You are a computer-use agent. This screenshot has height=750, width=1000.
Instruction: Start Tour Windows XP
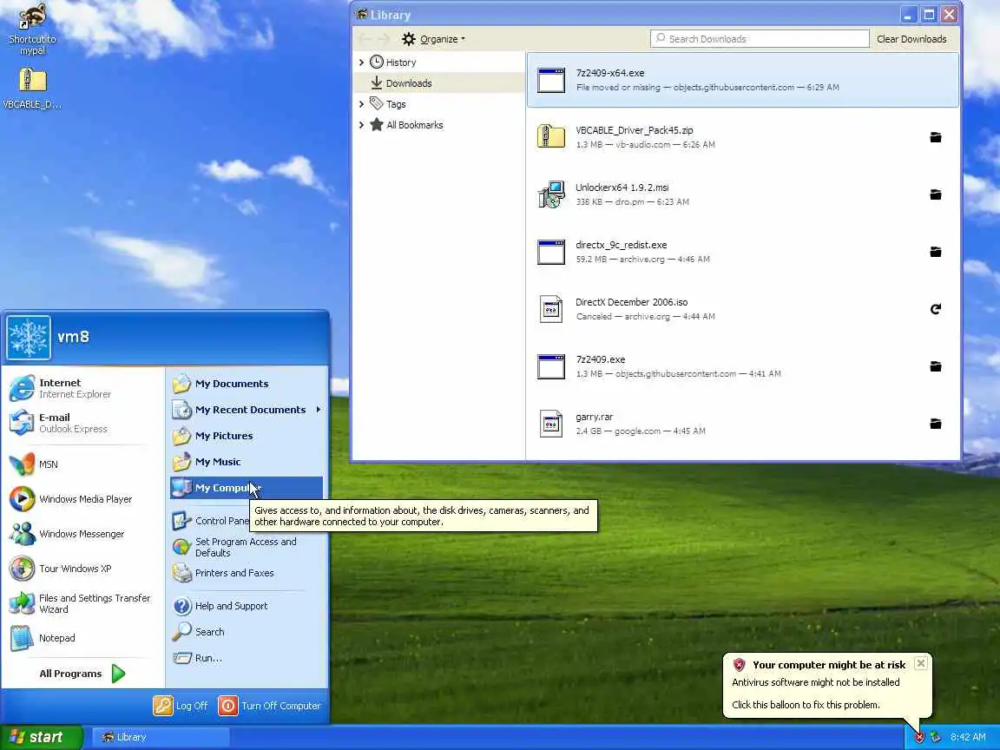click(x=83, y=569)
